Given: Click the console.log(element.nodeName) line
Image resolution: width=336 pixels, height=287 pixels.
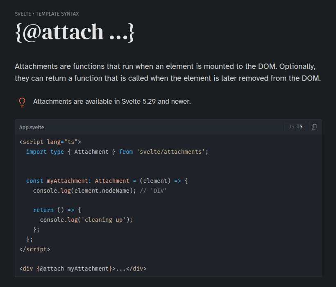Looking at the screenshot, I should [84, 191].
